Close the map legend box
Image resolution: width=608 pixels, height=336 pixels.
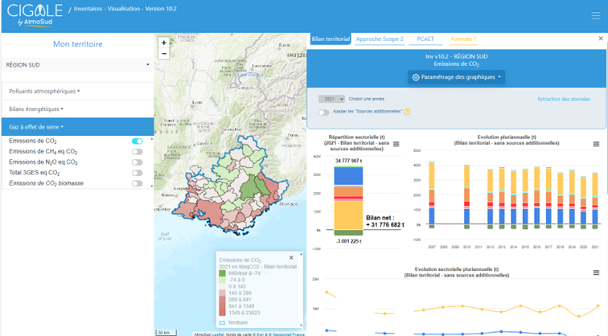click(x=291, y=258)
